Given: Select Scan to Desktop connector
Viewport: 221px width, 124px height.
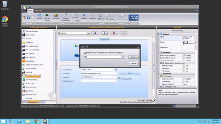Looking at the screenshot, I should pyautogui.click(x=30, y=80).
